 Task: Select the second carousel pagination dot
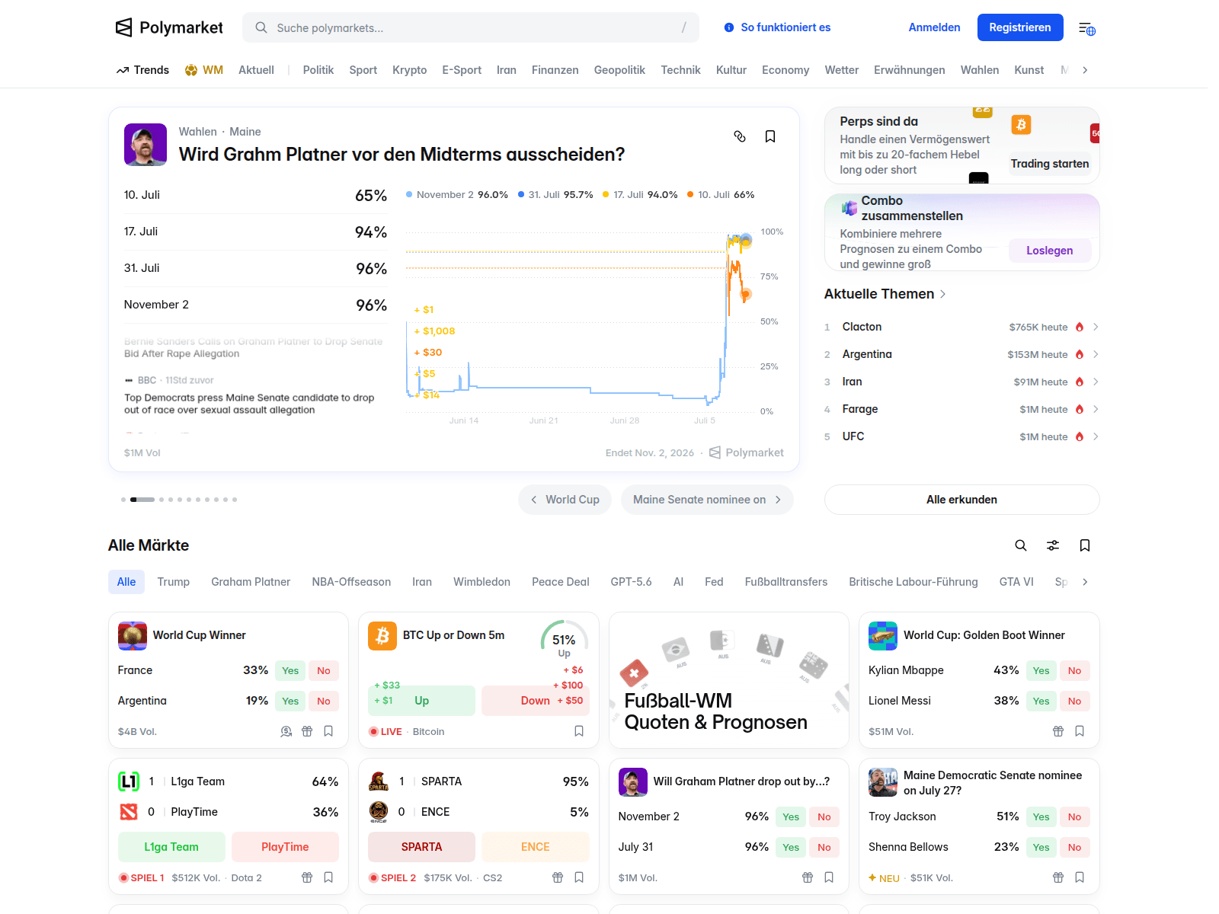tap(142, 500)
